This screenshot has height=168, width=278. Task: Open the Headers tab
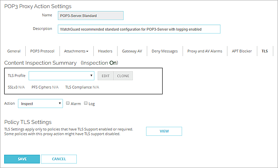pyautogui.click(x=105, y=51)
